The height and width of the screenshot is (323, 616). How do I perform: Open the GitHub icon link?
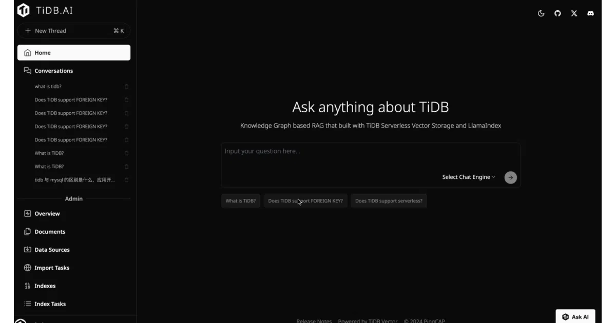557,13
